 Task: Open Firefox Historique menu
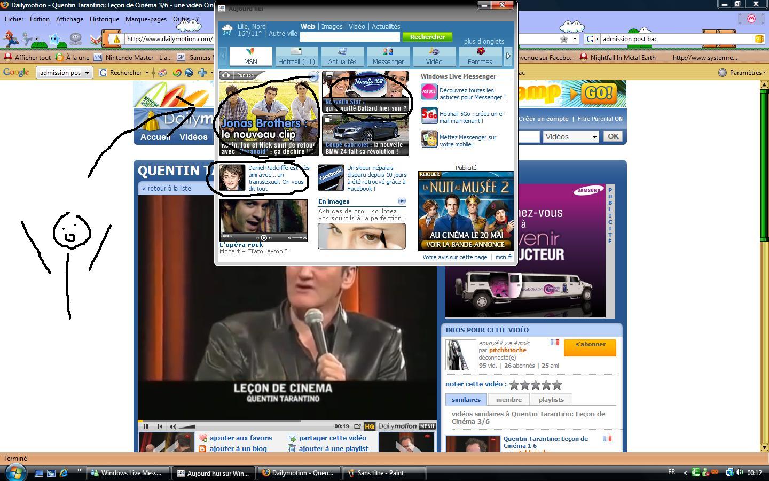click(x=104, y=19)
